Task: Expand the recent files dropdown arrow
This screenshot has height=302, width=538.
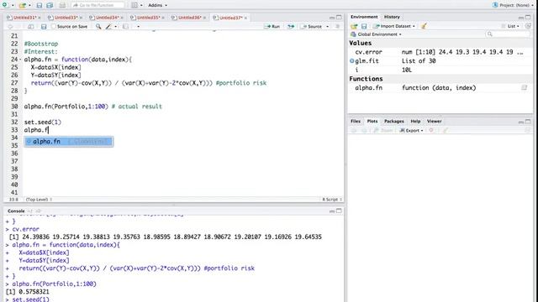Action: [30, 6]
